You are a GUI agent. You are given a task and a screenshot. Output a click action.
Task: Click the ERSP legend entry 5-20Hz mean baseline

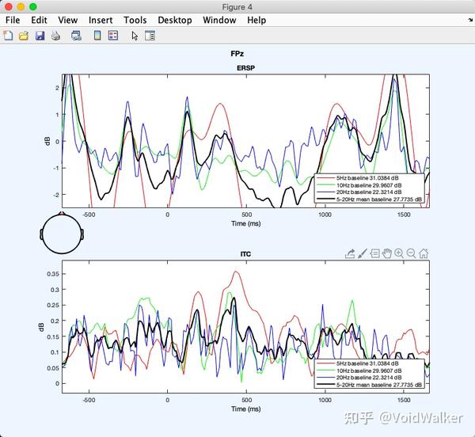point(369,199)
